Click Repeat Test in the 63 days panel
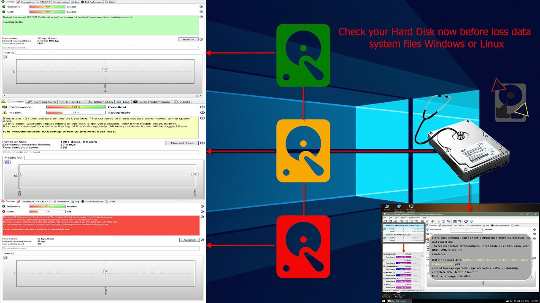540x303 pixels. (189, 240)
